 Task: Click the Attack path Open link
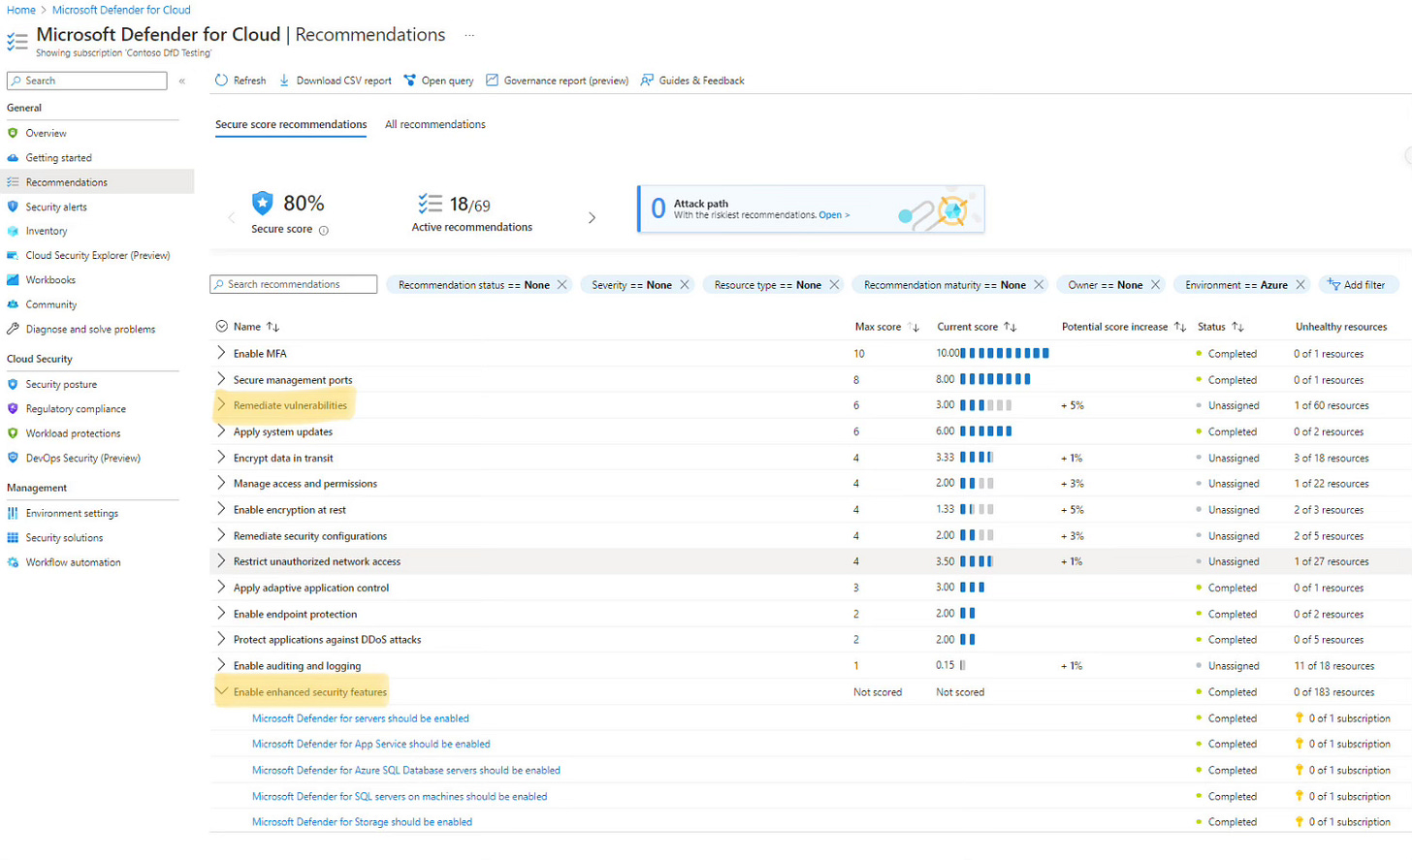click(x=834, y=215)
